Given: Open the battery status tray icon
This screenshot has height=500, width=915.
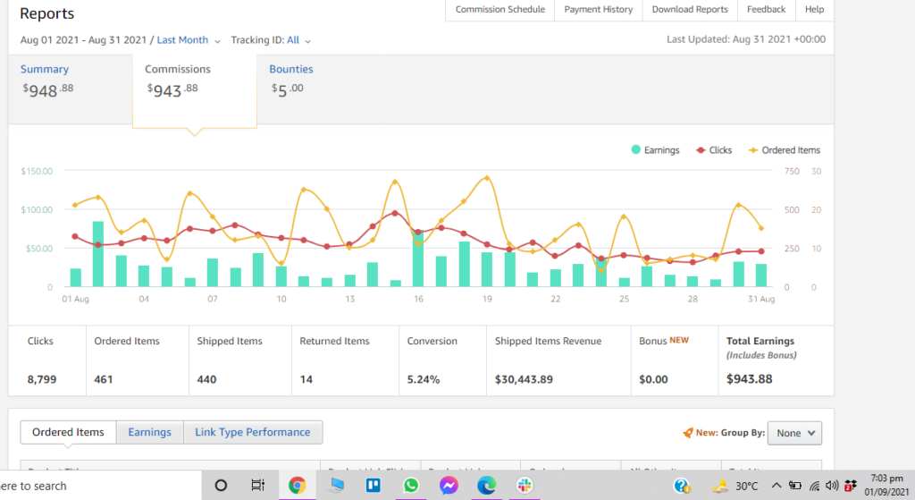Looking at the screenshot, I should point(794,486).
